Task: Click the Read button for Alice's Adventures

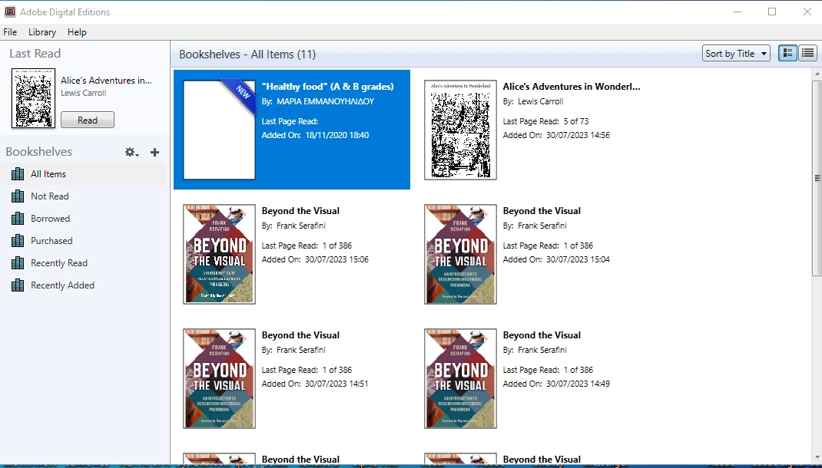Action: coord(88,120)
